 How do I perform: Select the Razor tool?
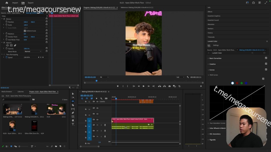[73, 105]
